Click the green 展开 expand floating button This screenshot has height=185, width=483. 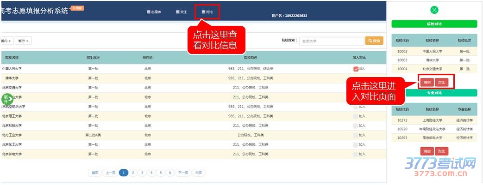6,99
